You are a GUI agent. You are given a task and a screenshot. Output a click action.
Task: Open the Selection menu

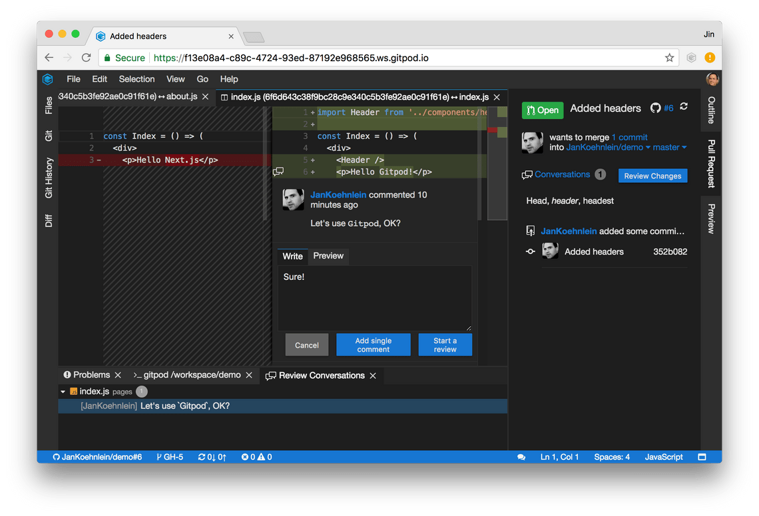(137, 79)
